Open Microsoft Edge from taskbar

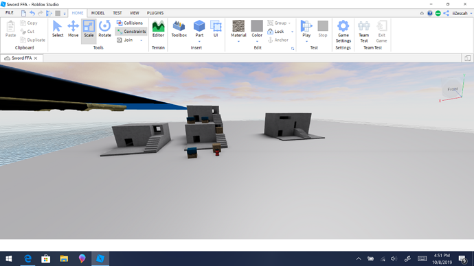coord(27,258)
